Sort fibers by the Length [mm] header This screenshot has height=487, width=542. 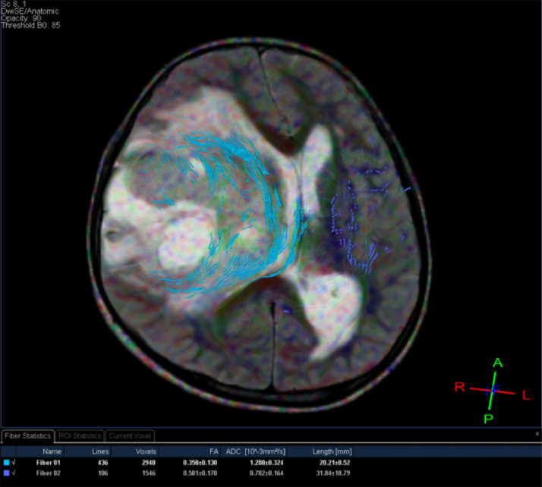[332, 451]
